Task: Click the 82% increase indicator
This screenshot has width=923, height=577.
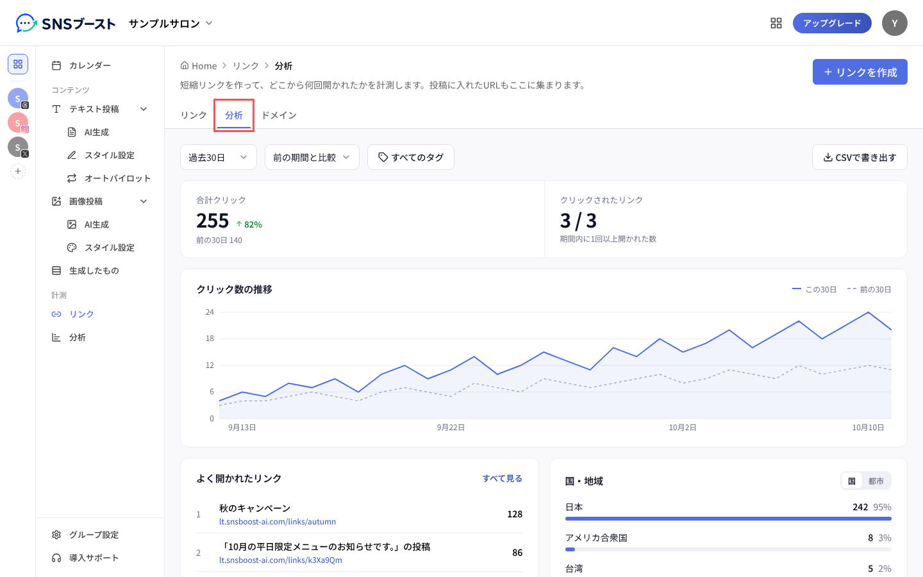Action: click(249, 224)
